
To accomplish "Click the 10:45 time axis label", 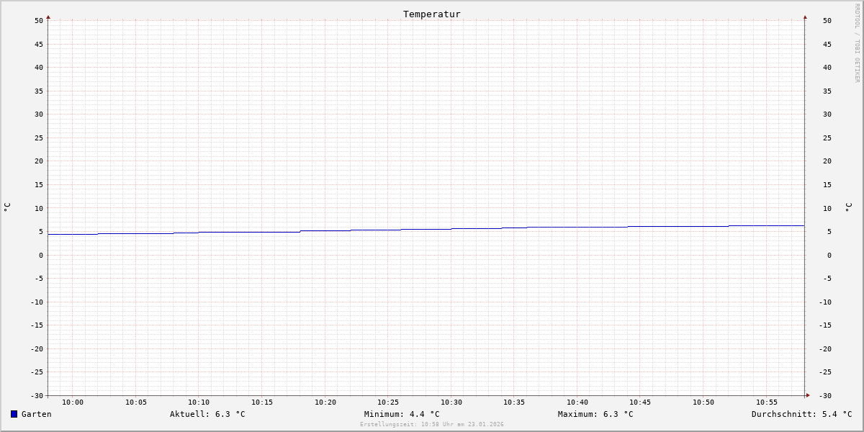I will 640,402.
